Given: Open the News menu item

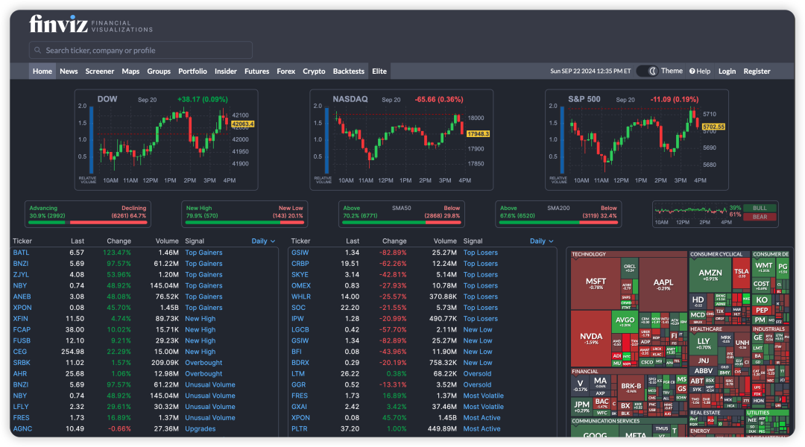Looking at the screenshot, I should click(69, 72).
